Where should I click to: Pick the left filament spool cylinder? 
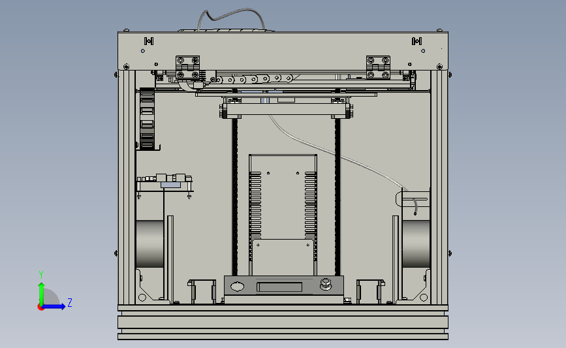[x=149, y=244]
